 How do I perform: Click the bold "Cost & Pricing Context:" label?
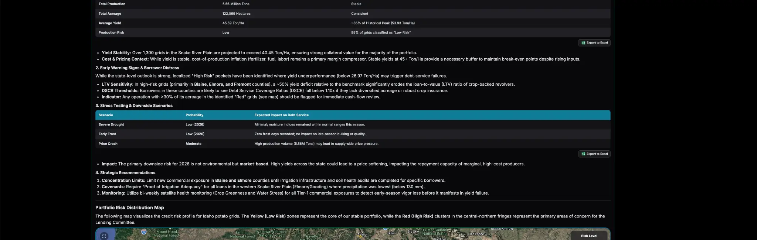click(125, 59)
